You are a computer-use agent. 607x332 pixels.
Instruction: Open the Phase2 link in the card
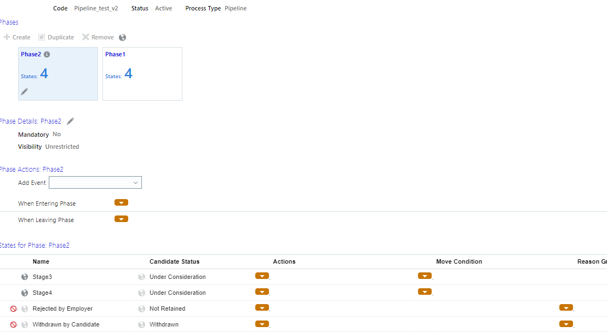click(x=31, y=54)
